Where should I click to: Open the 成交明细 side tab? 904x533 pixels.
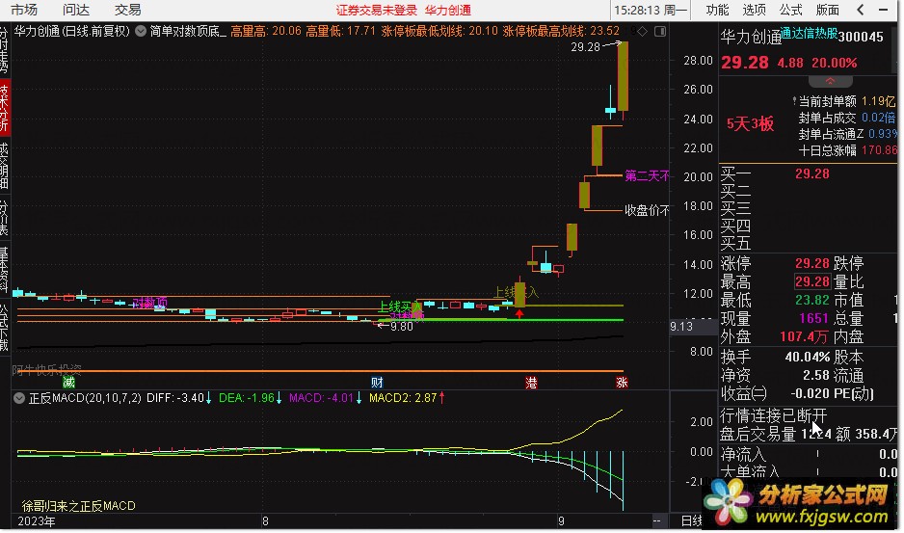5,166
